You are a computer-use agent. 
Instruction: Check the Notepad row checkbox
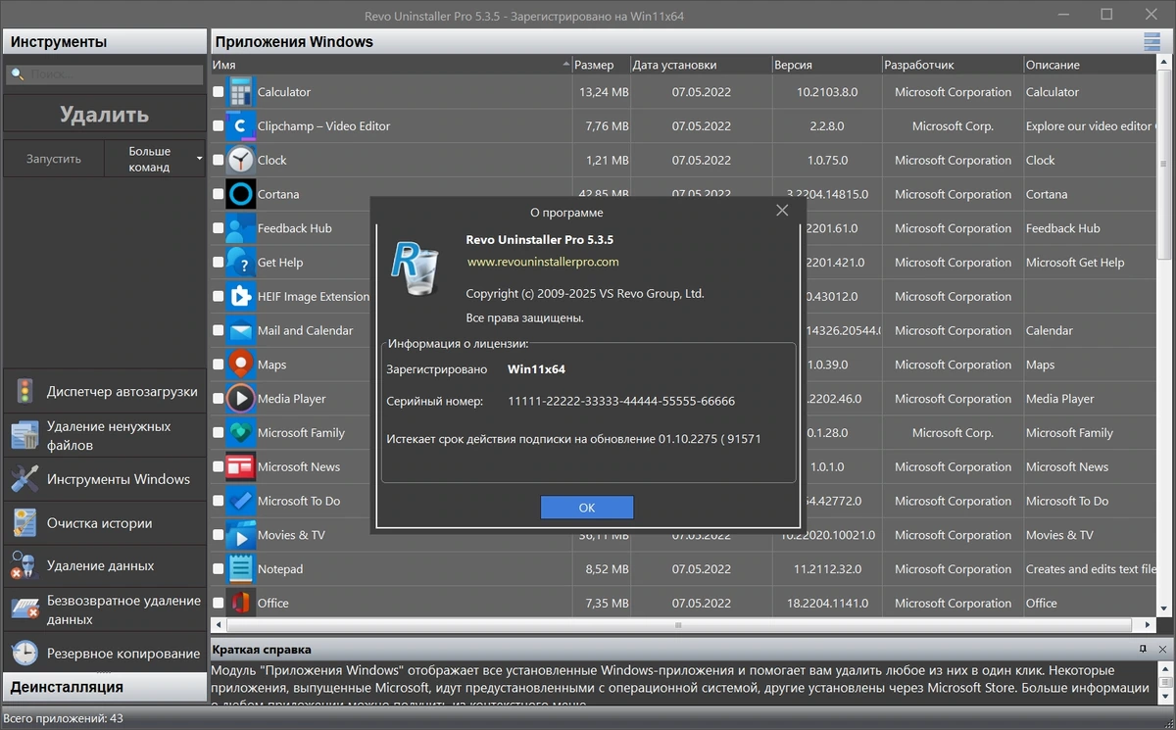coord(219,568)
